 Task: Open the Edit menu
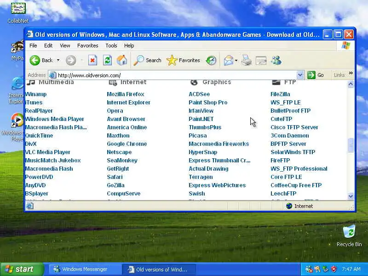[x=48, y=46]
